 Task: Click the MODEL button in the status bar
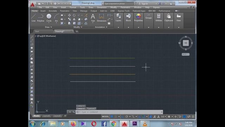pyautogui.click(x=105, y=116)
